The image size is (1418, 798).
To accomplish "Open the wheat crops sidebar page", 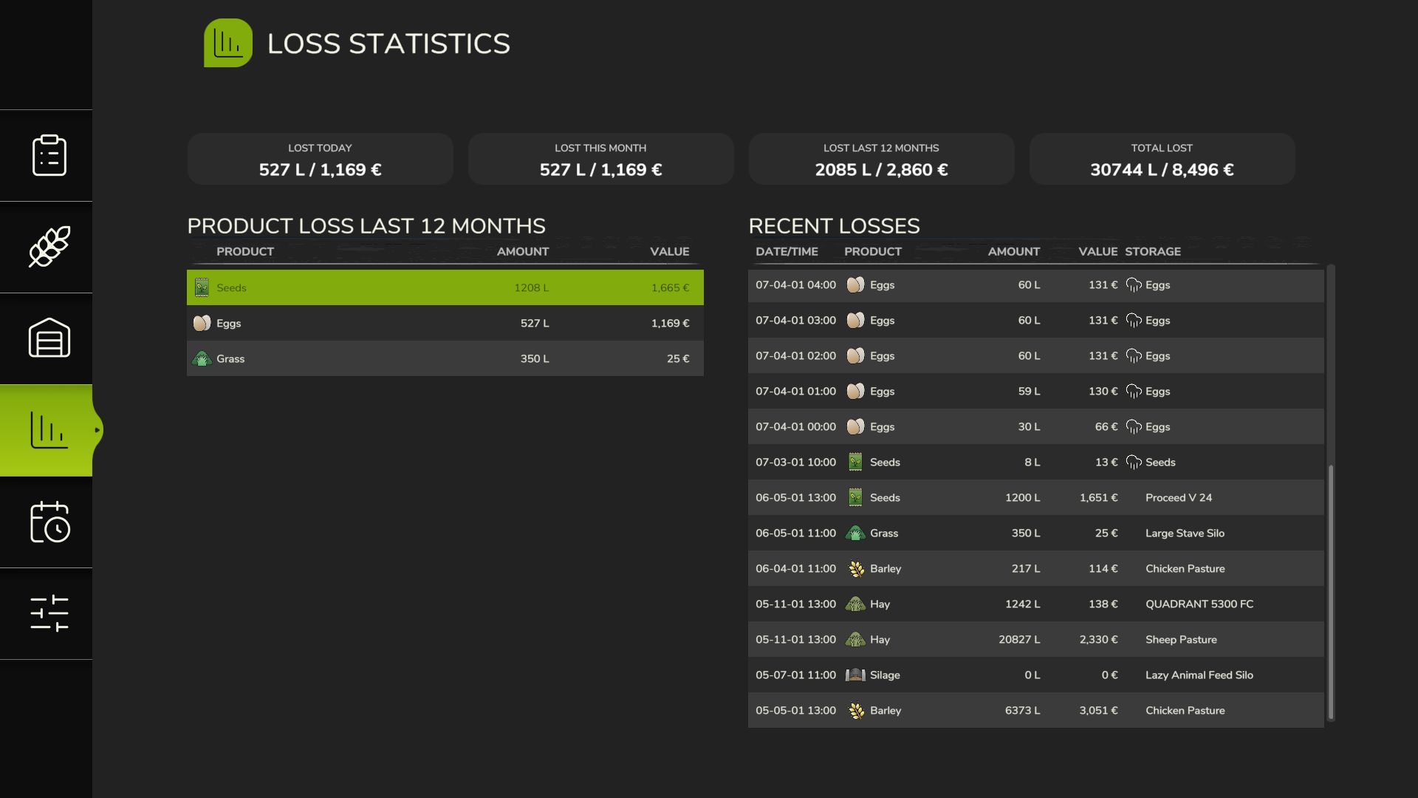I will coord(49,247).
